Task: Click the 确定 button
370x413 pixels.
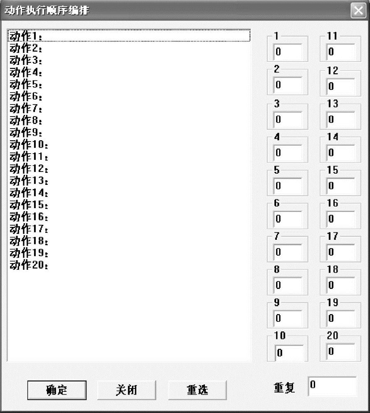Action: (57, 390)
